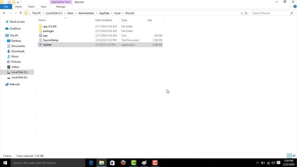
Task: Click 'Local' in the address path
Action: pyautogui.click(x=117, y=13)
